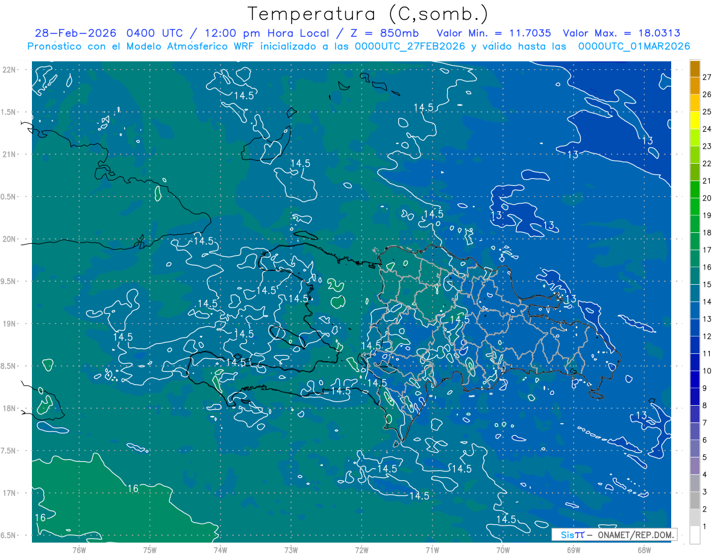Pick the orange swatch between 26 and 27
This screenshot has width=723, height=558.
point(695,86)
